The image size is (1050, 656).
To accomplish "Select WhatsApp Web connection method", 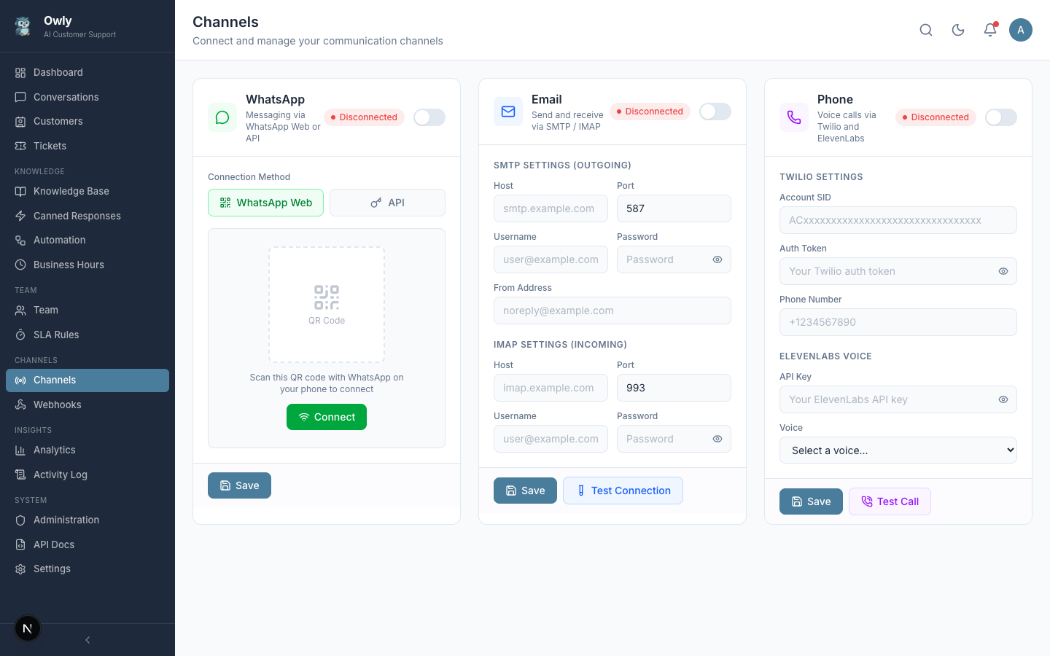I will 265,203.
